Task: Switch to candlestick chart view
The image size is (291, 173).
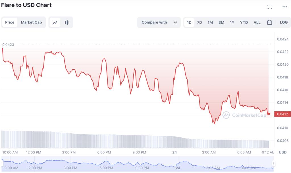Action: click(66, 22)
